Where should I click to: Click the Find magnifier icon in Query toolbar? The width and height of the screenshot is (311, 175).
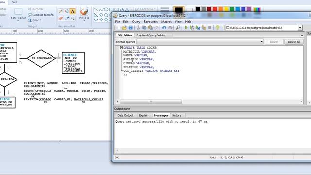point(178,28)
